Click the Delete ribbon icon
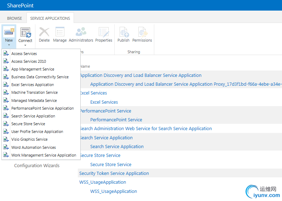The height and width of the screenshot is (201, 282). pyautogui.click(x=44, y=32)
